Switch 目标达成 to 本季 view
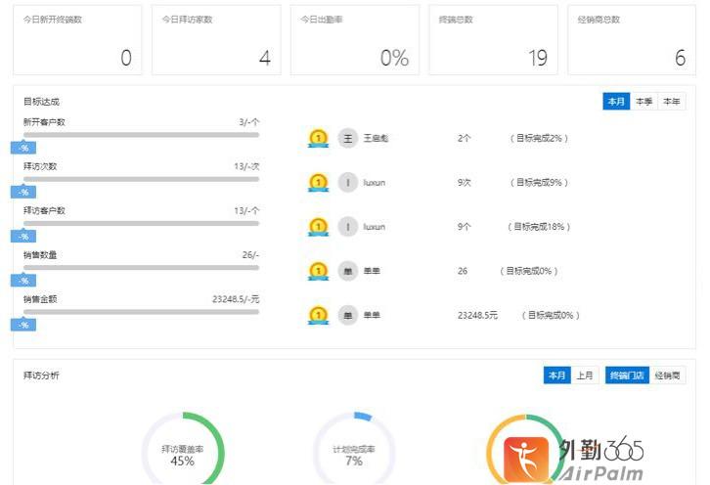This screenshot has height=485, width=710. coord(643,102)
